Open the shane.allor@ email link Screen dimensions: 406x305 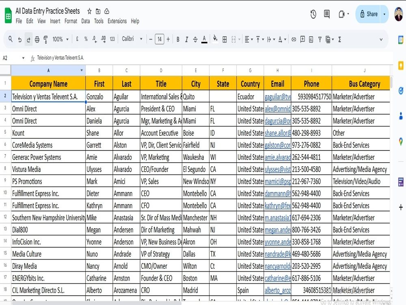tap(278, 133)
